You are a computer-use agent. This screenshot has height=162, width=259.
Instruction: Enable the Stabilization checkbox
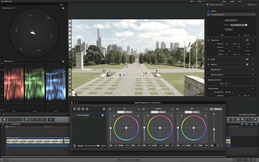pos(208,69)
